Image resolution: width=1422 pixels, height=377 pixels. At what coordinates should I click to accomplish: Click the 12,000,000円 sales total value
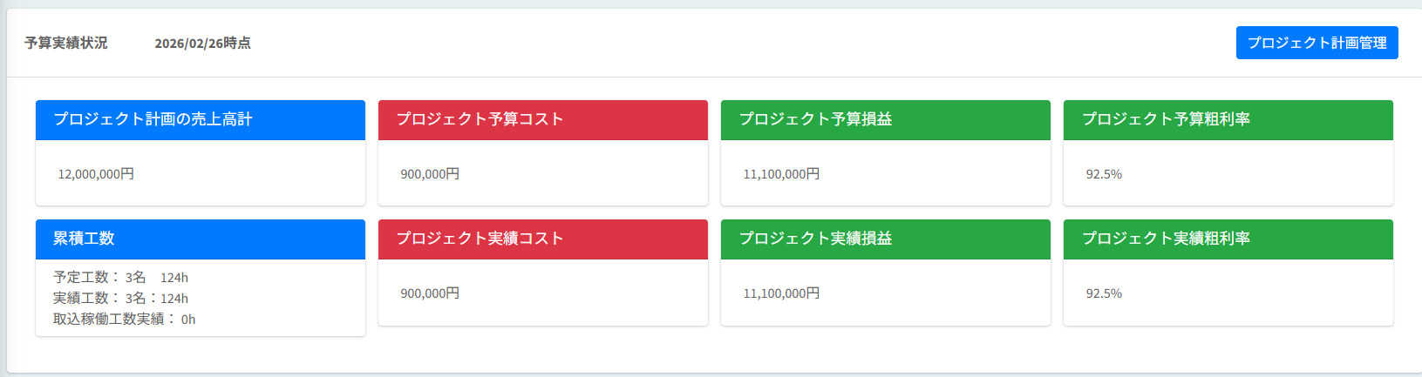click(x=96, y=174)
